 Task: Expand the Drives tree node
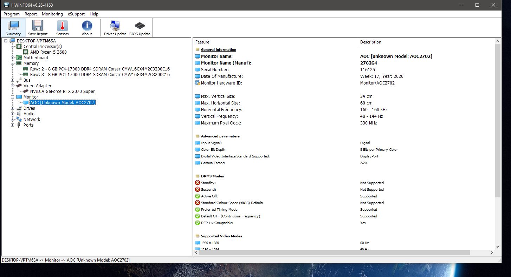[13, 108]
